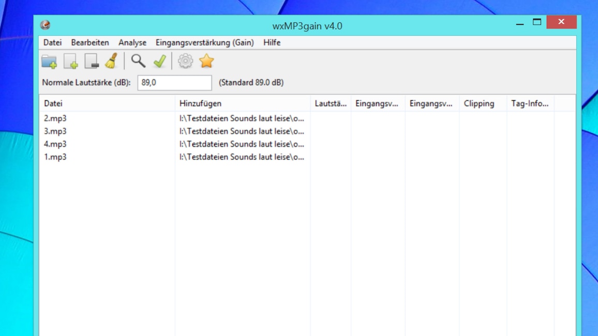Click the Clipping column header
The image size is (598, 336).
(483, 103)
